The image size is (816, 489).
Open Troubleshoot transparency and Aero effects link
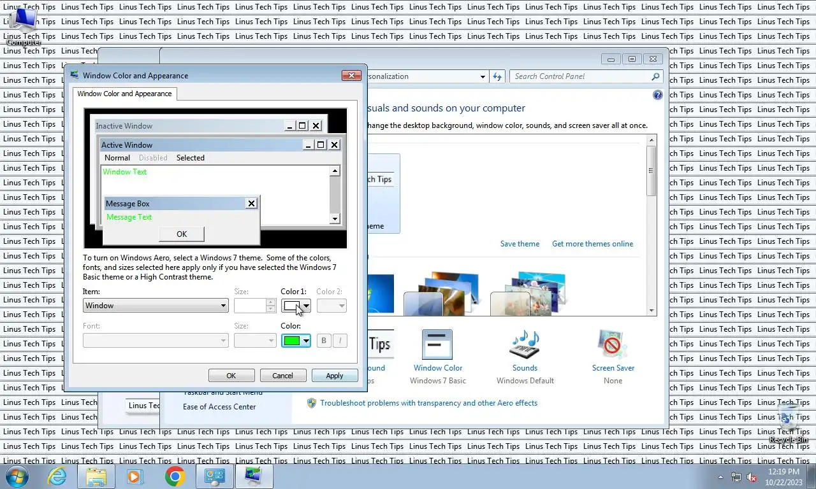coord(428,403)
